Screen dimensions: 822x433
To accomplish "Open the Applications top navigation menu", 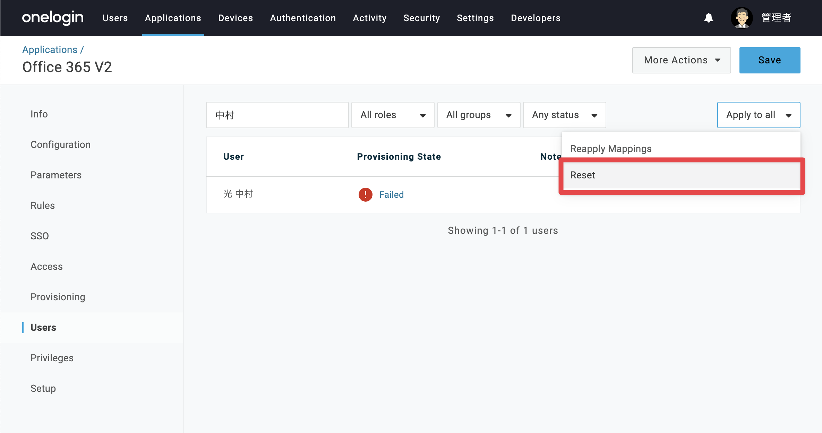I will point(173,18).
